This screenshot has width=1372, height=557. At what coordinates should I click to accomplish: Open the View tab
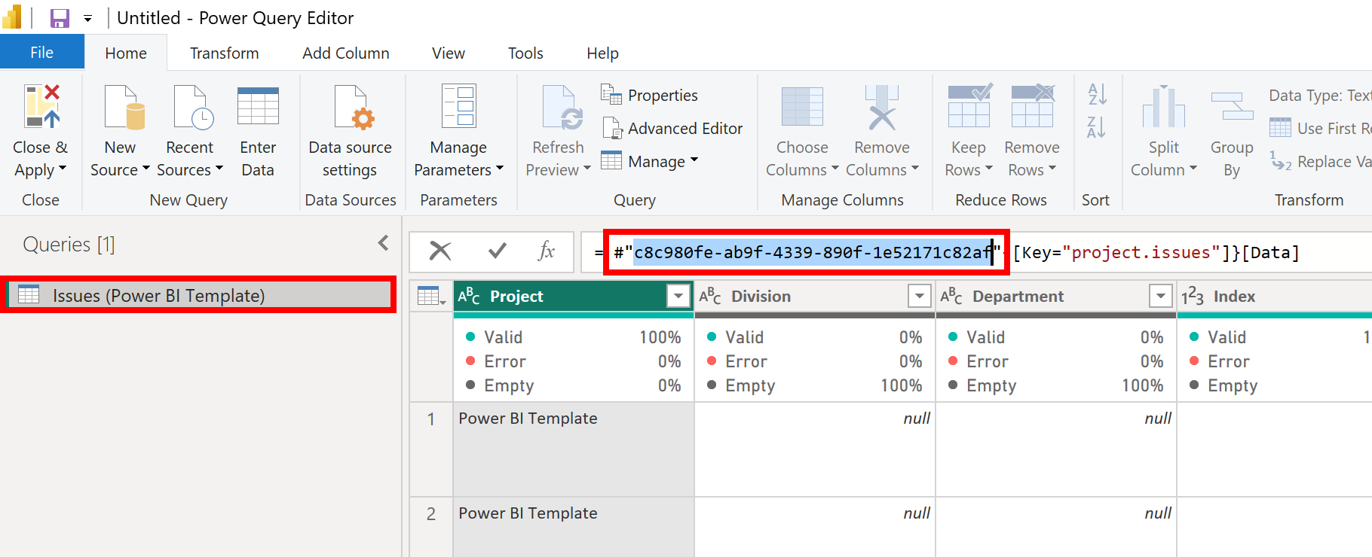coord(449,53)
